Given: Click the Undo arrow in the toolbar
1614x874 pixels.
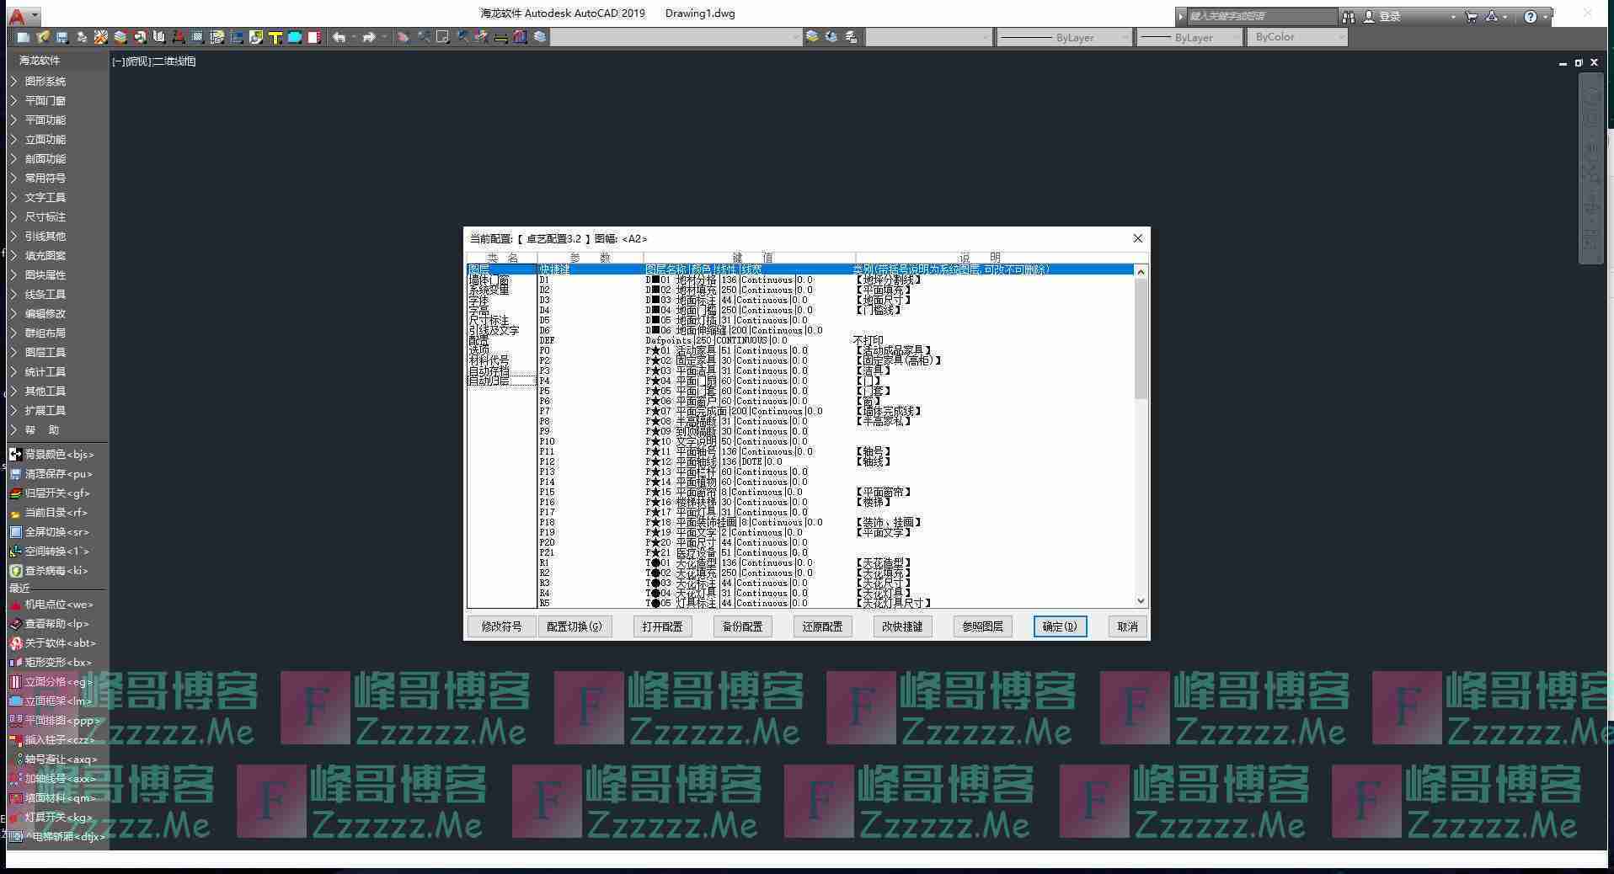Looking at the screenshot, I should [x=339, y=37].
